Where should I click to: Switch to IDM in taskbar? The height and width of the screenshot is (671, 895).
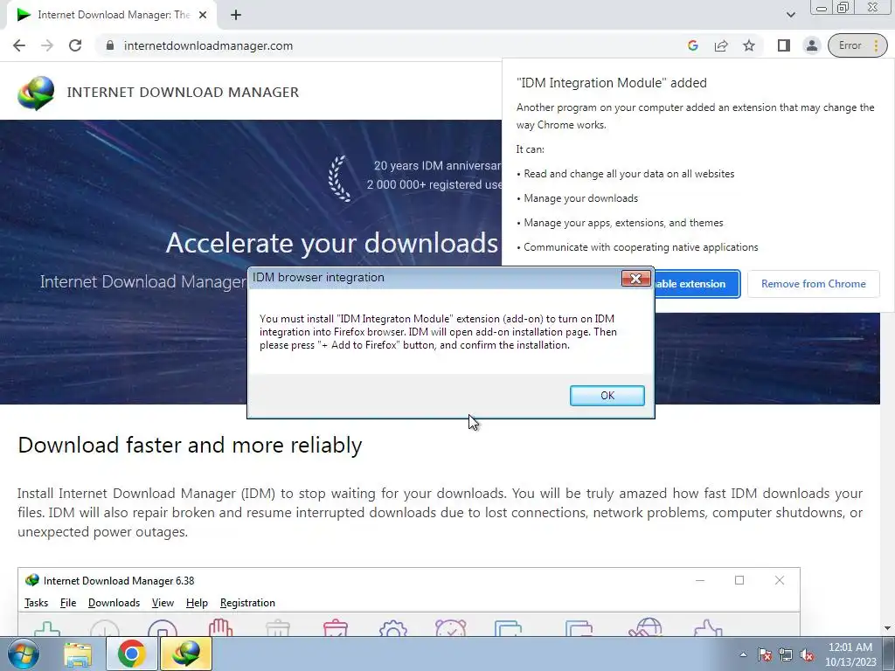point(186,654)
